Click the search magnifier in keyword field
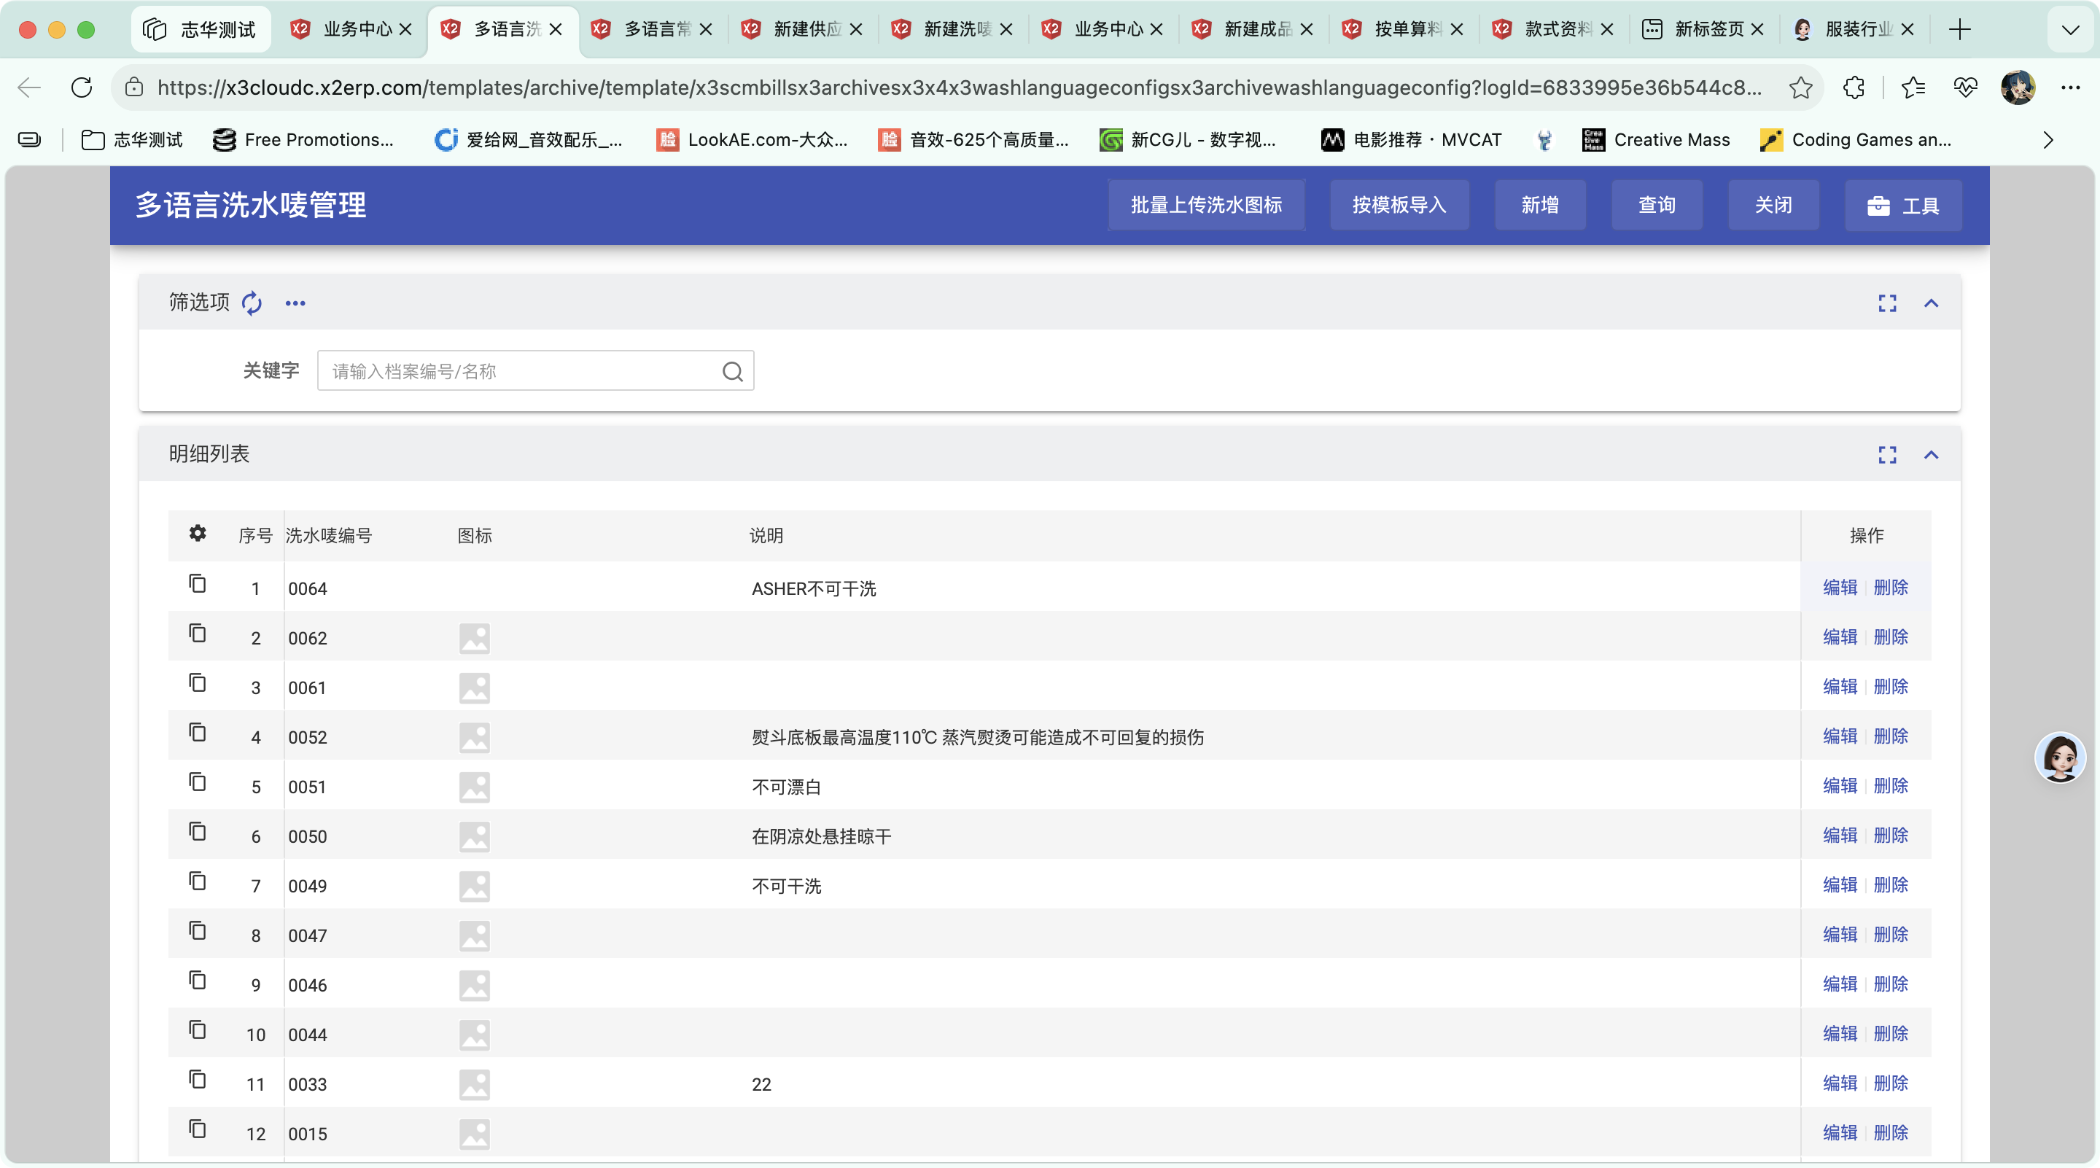The height and width of the screenshot is (1168, 2100). 732,372
